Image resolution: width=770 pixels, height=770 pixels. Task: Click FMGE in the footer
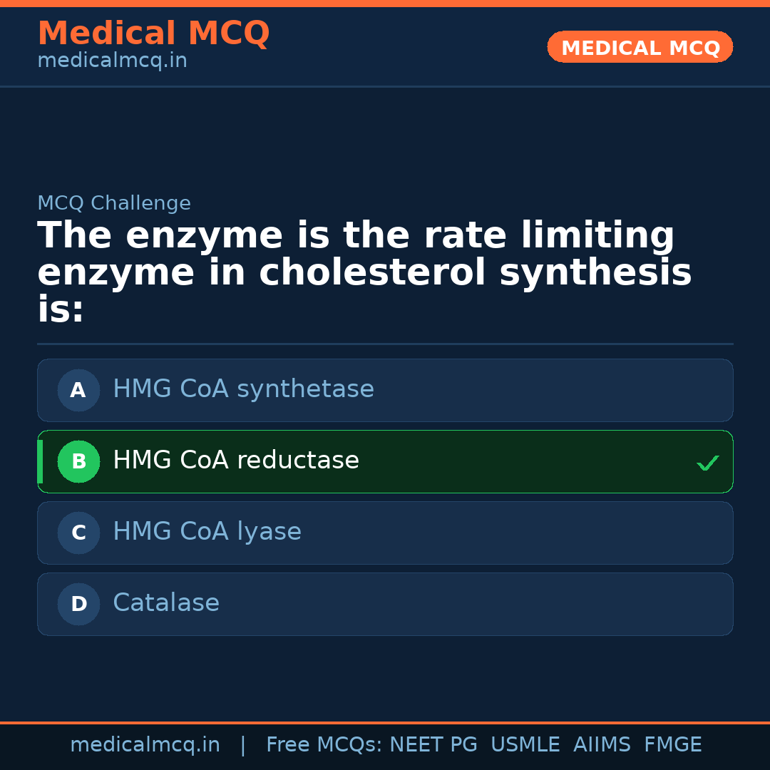tap(673, 745)
